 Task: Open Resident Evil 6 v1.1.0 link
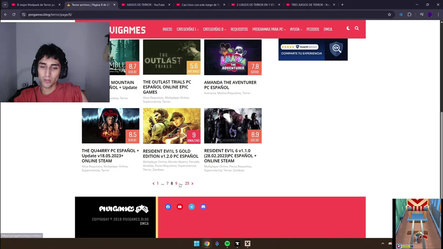230,156
